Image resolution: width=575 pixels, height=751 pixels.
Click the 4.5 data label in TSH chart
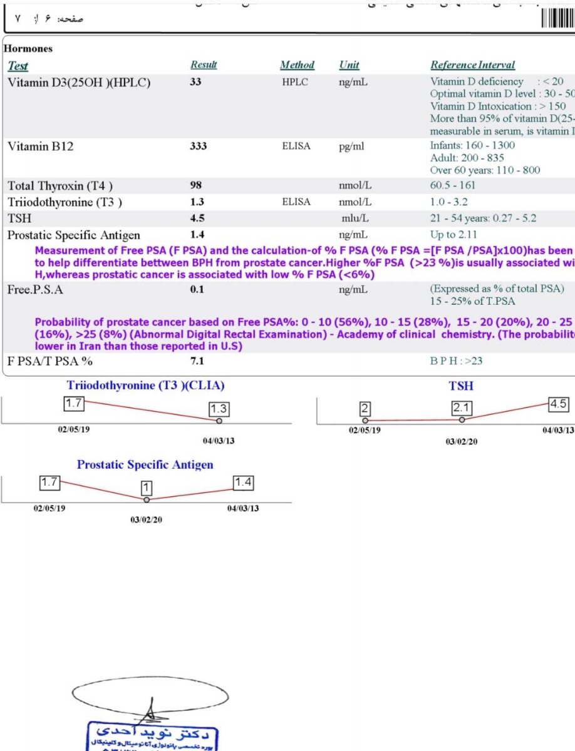click(558, 404)
